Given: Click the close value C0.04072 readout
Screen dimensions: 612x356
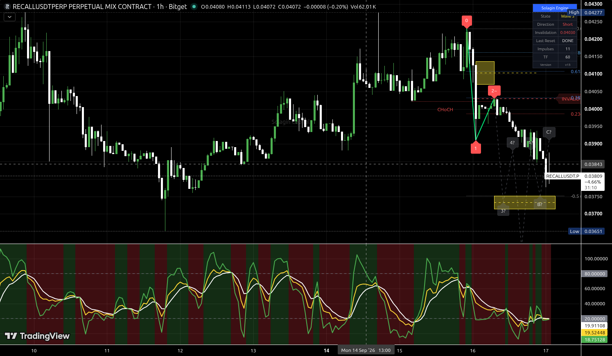Looking at the screenshot, I should pos(289,7).
